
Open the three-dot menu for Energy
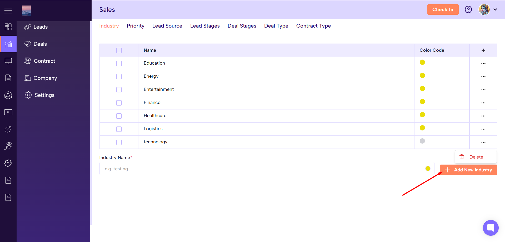tap(483, 77)
